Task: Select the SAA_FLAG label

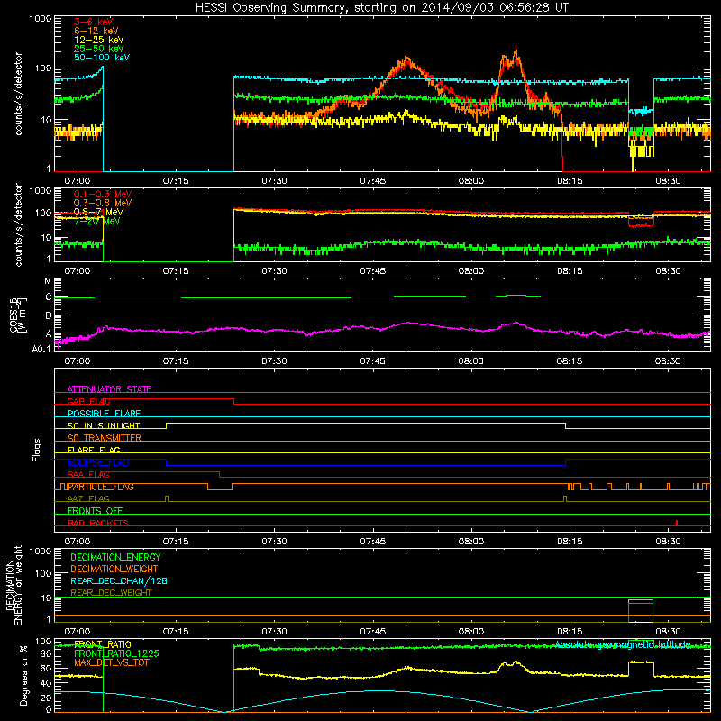Action: (88, 474)
